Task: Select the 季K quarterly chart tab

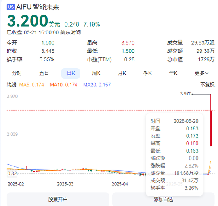Action: click(x=147, y=73)
